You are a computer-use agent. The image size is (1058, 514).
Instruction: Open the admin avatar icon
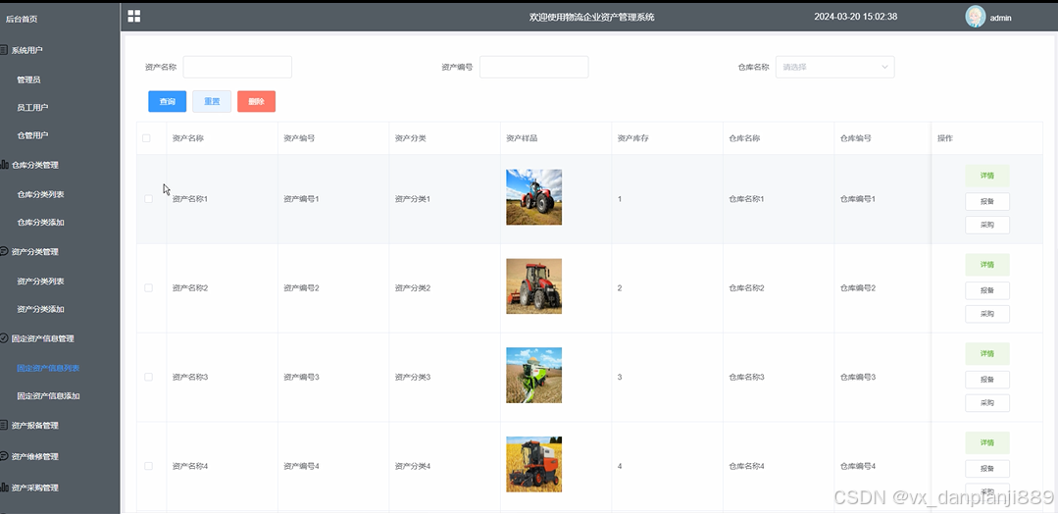[x=975, y=17]
